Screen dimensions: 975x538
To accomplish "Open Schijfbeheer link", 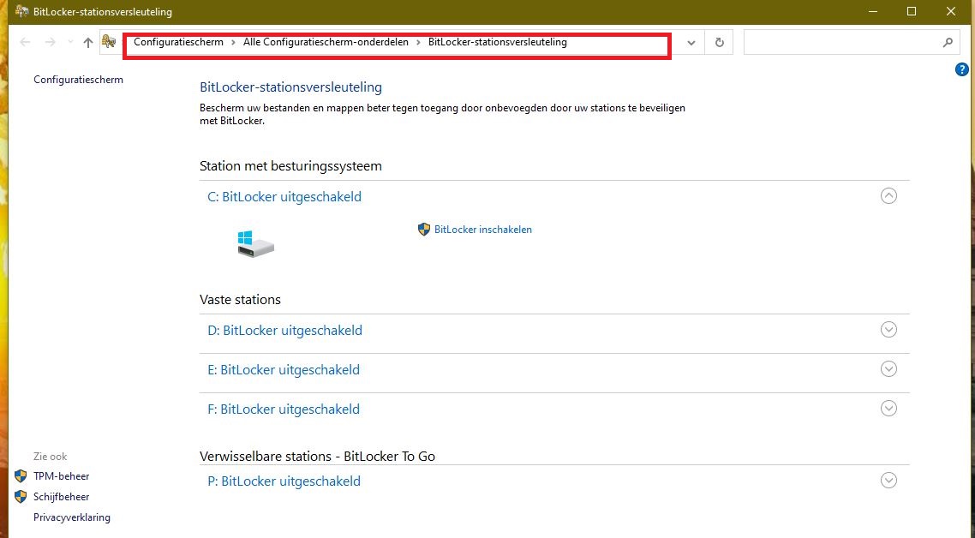I will click(62, 497).
